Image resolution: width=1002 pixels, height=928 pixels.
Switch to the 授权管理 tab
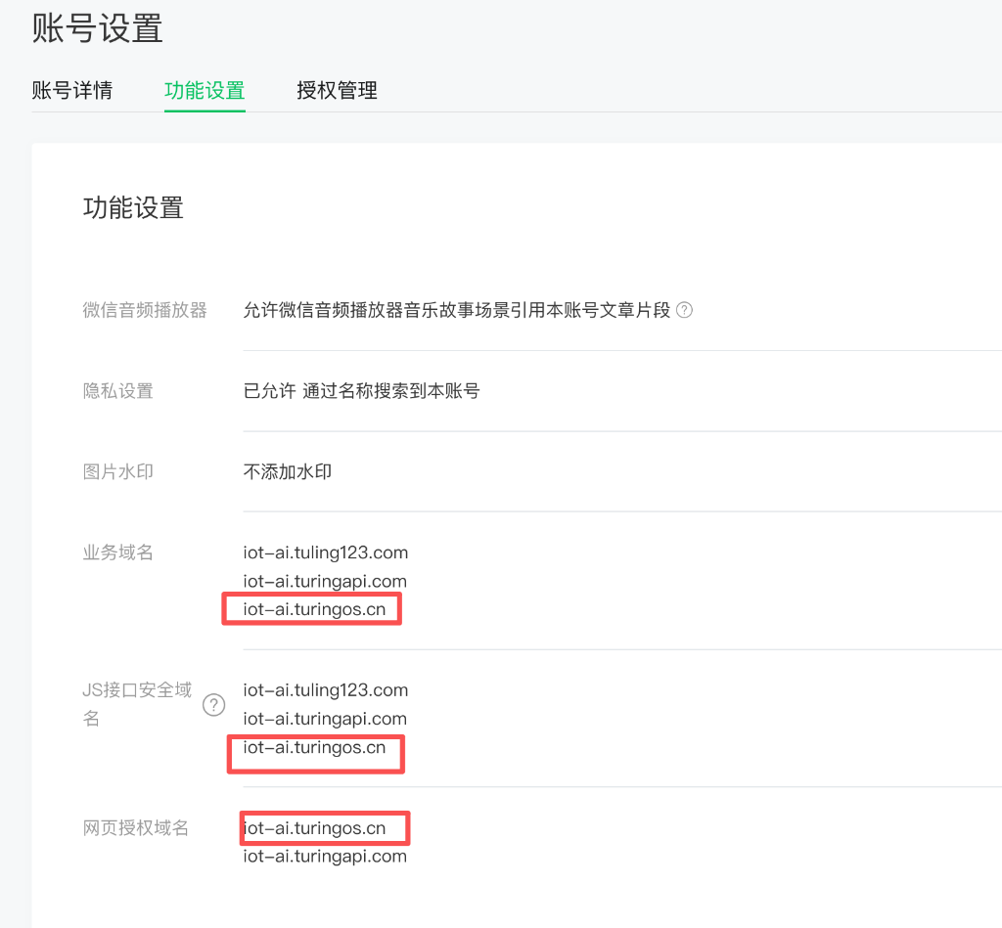(337, 91)
